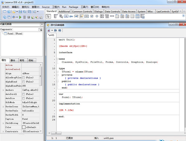This screenshot has height=141, width=186.
Task: Expand the Anchors property
Action: click(x=3, y=90)
